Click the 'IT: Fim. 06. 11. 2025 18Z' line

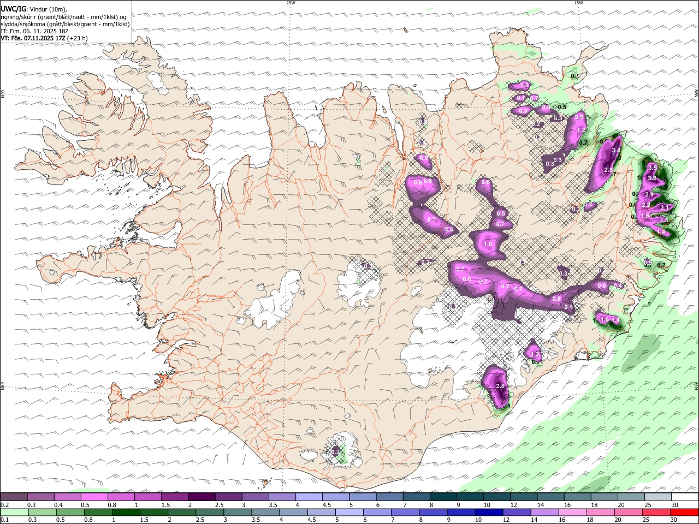35,31
